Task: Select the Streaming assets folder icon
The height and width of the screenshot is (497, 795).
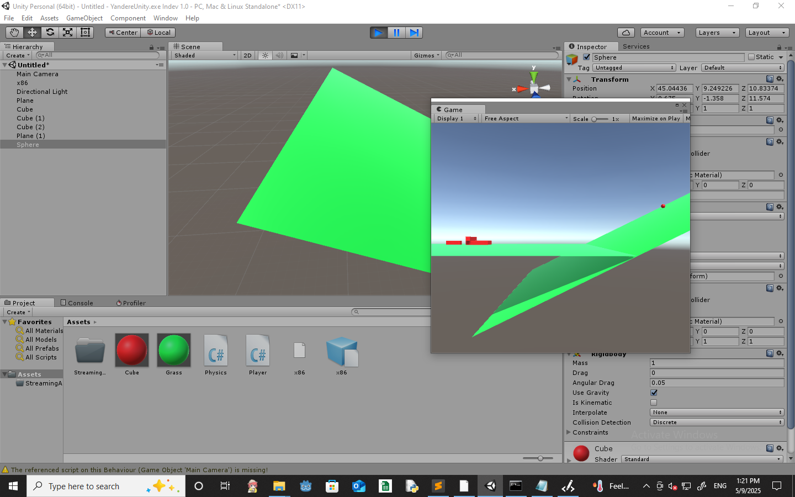Action: click(x=90, y=351)
